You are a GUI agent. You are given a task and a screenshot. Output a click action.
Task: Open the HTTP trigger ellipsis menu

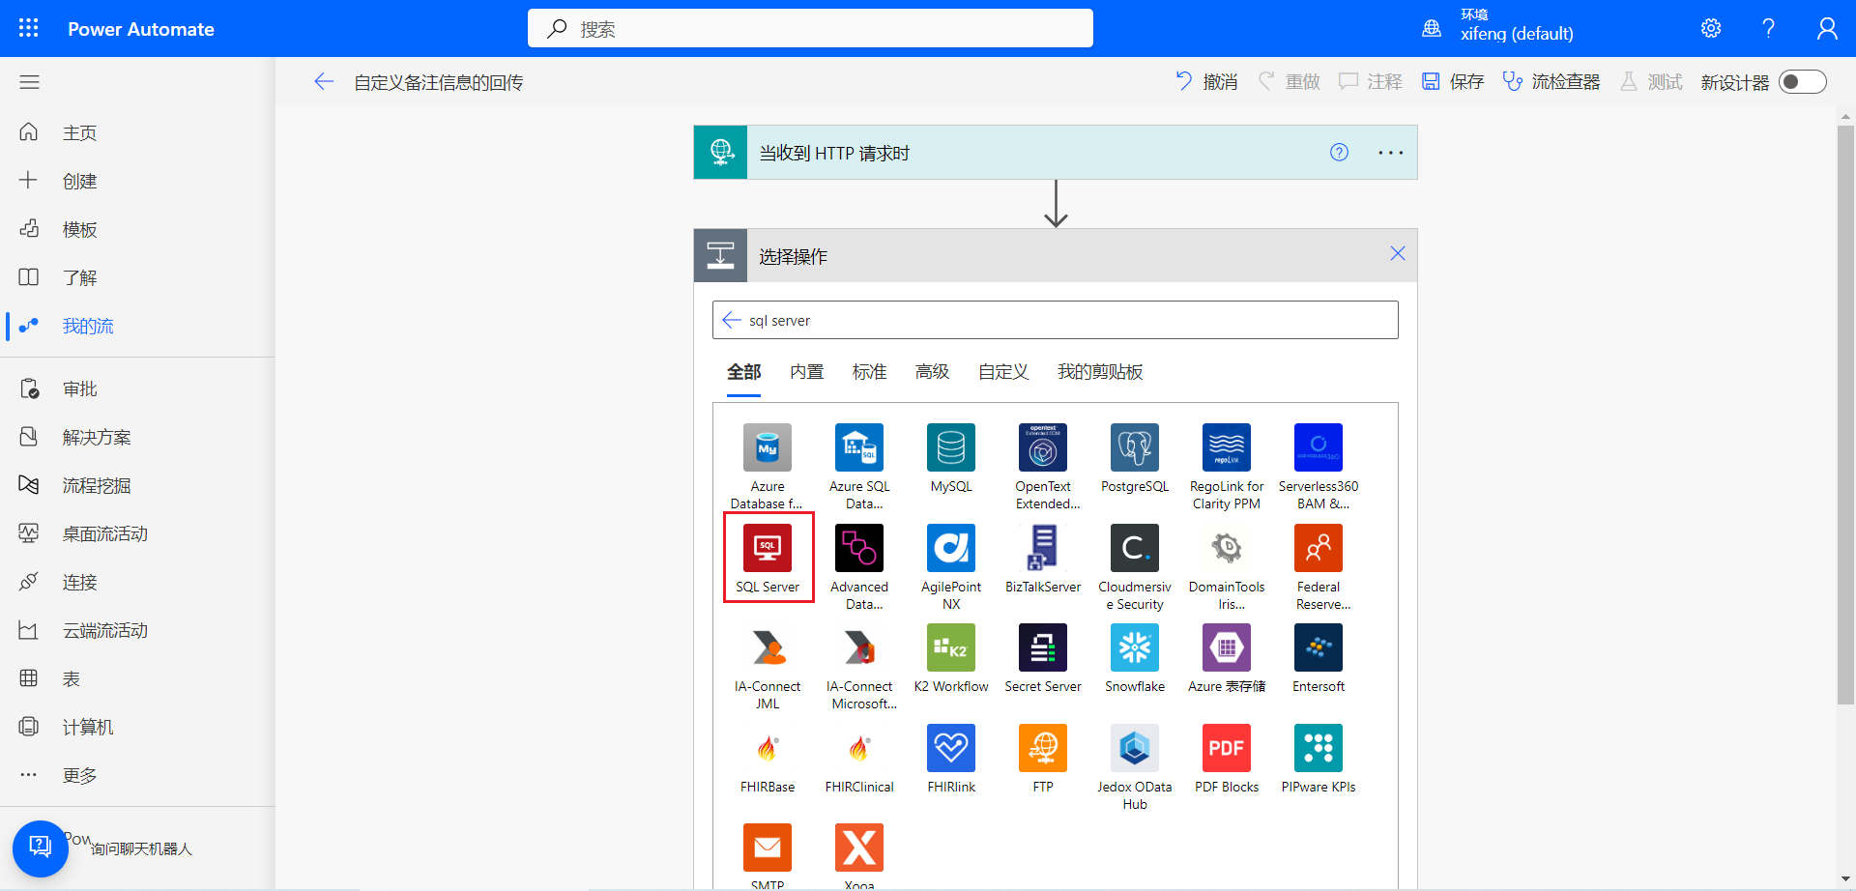click(1391, 153)
